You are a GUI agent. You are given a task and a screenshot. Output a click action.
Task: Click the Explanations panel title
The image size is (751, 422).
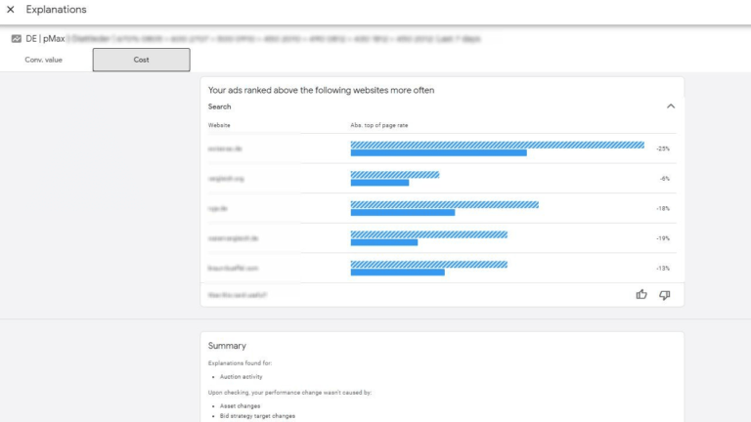pos(56,10)
